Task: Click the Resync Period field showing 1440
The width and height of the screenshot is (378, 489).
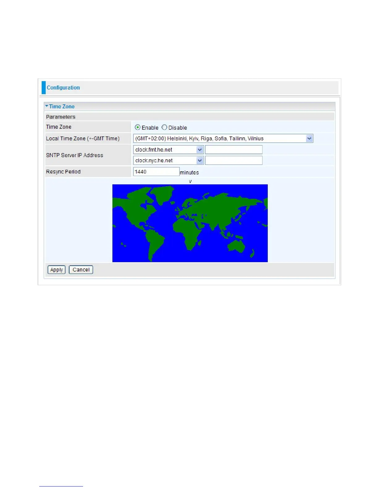Action: pyautogui.click(x=156, y=172)
